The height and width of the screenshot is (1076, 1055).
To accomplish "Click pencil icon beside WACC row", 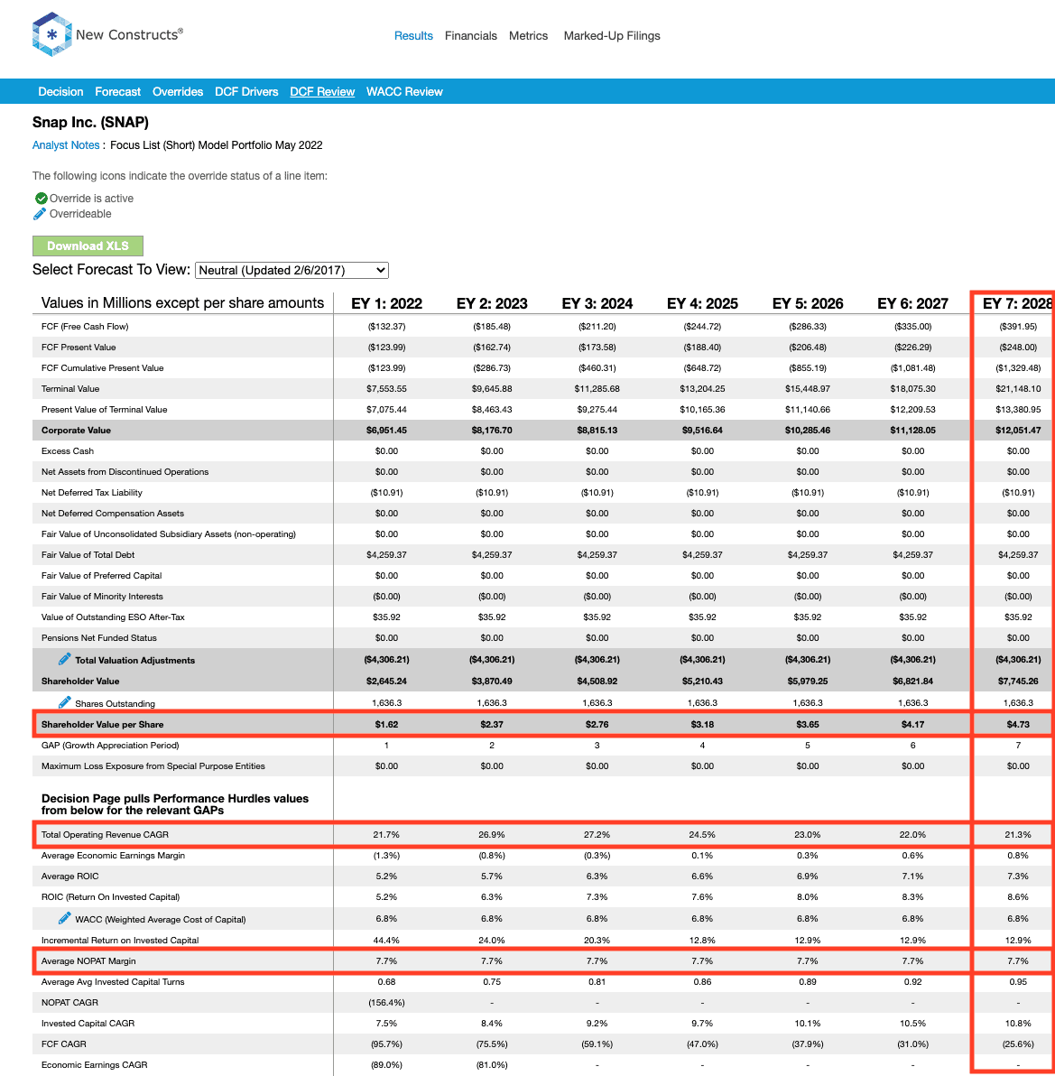I will 64,917.
